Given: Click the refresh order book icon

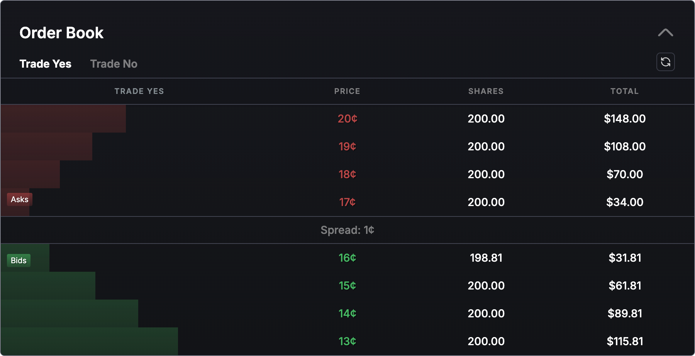Looking at the screenshot, I should [x=666, y=61].
